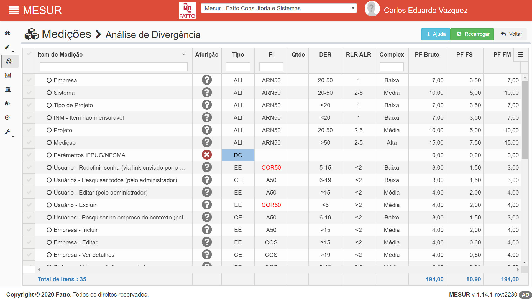Open the hamburger menu next to MESUR

coord(14,11)
